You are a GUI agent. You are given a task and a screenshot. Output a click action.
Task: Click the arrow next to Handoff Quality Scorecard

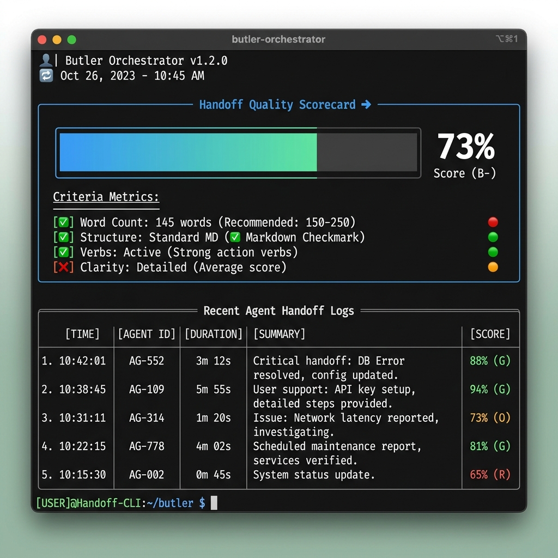tap(366, 104)
